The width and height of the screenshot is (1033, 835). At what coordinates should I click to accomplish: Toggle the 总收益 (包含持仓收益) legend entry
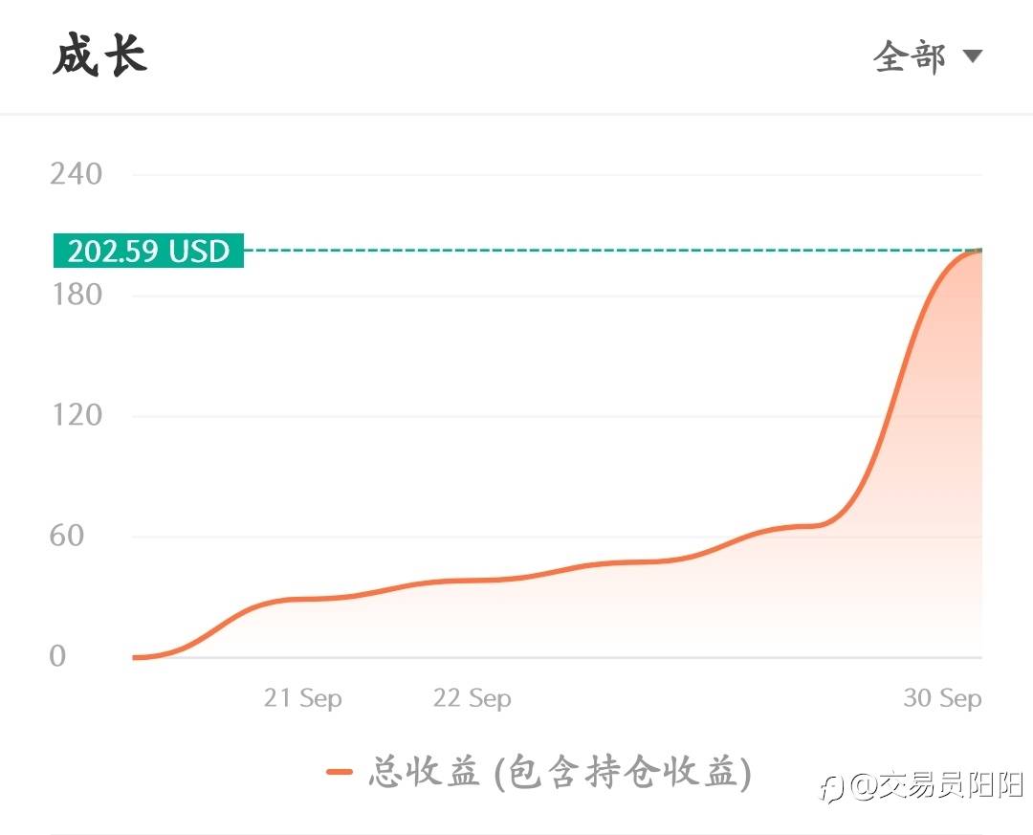click(x=560, y=772)
